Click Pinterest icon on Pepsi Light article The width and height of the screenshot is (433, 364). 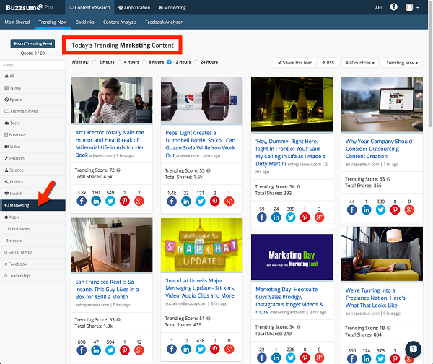click(214, 201)
